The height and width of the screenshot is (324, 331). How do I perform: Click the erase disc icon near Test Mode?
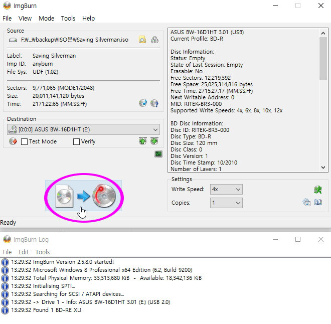click(x=13, y=141)
